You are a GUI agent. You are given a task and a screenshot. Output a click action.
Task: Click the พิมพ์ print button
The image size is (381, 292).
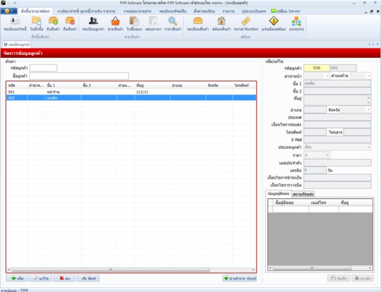click(88, 278)
